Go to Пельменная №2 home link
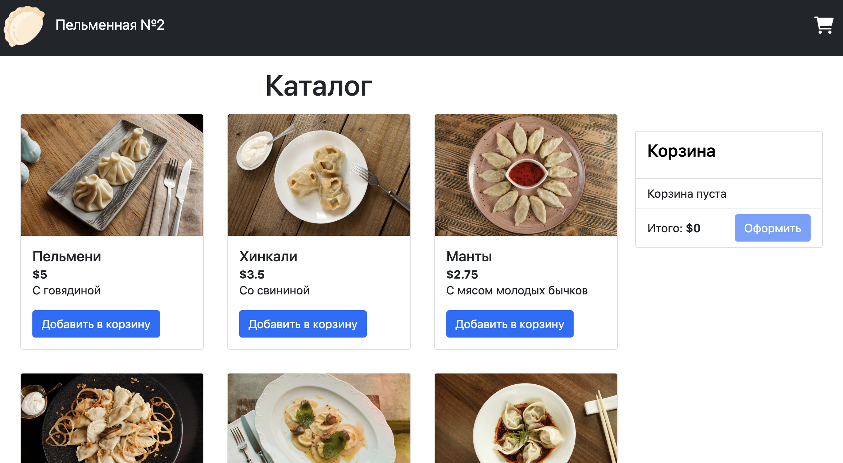This screenshot has height=463, width=843. click(x=110, y=25)
